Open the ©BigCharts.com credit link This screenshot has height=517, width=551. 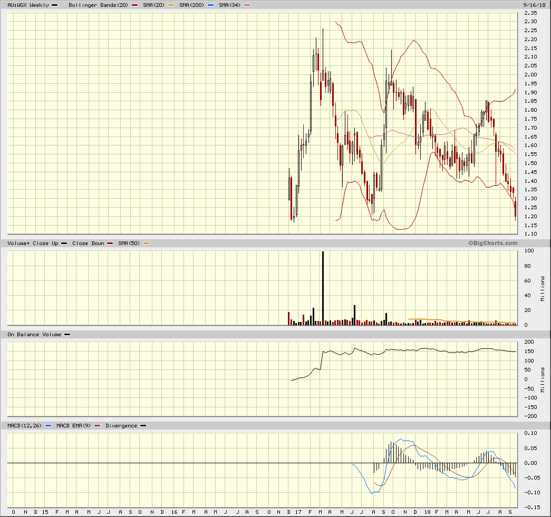click(492, 243)
